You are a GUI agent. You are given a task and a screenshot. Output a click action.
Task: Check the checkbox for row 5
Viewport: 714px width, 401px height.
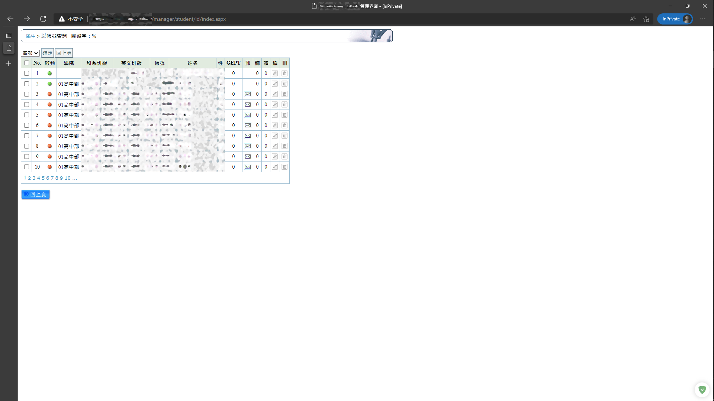pos(26,115)
